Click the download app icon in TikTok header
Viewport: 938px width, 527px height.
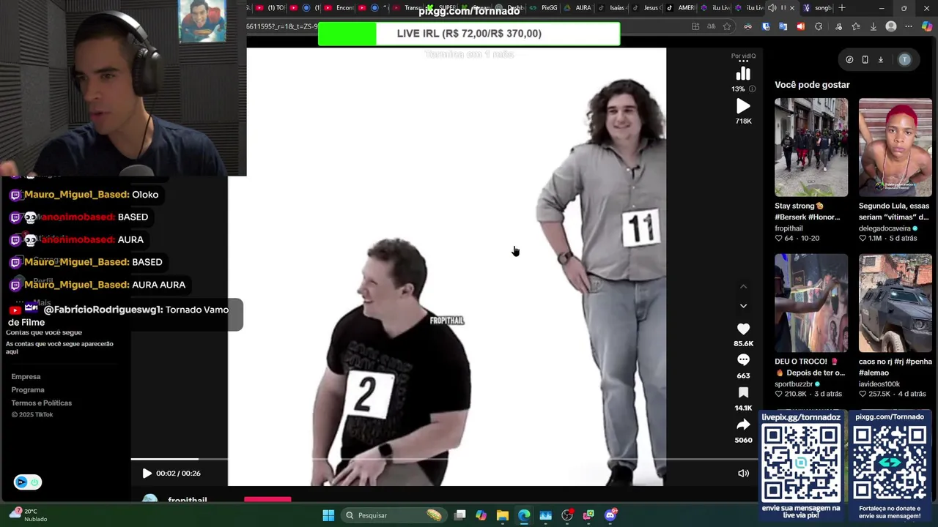click(x=881, y=60)
